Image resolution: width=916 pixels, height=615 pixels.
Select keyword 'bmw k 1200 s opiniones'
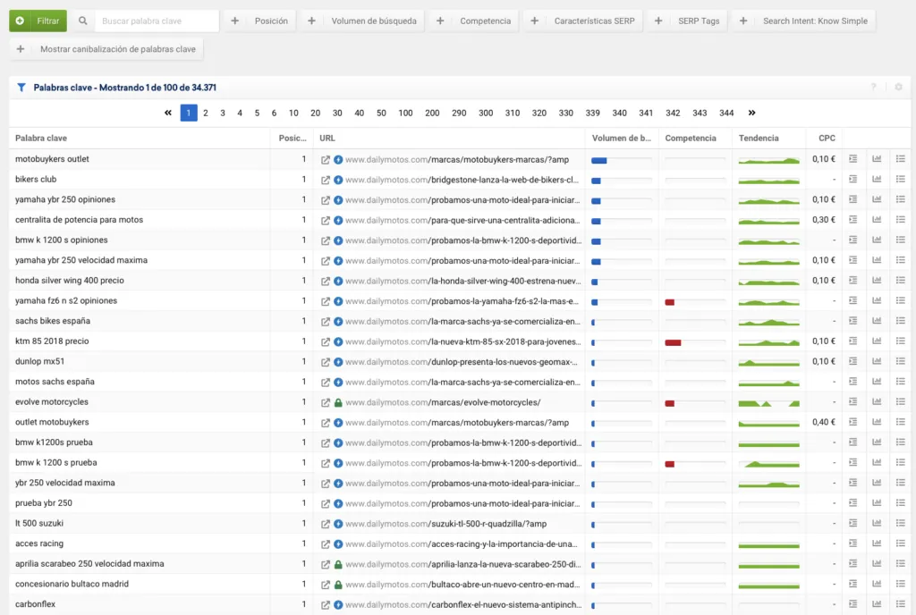(x=62, y=240)
